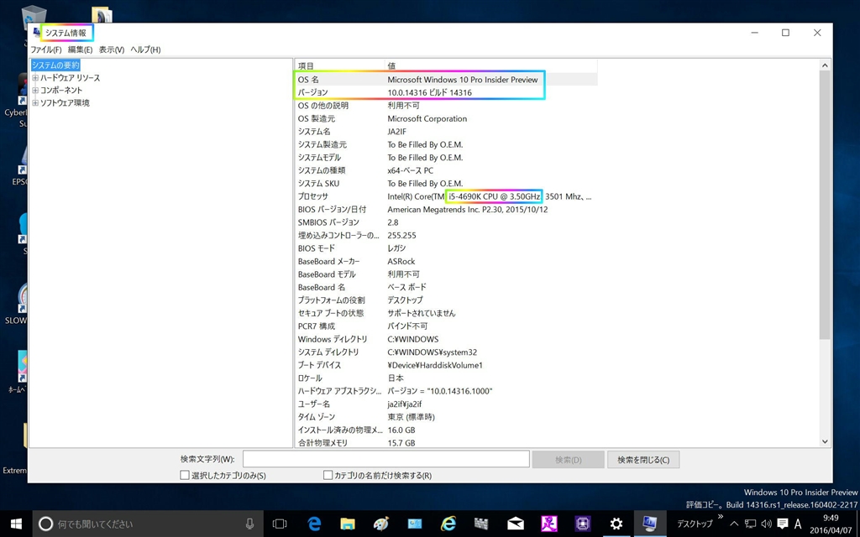Viewport: 860px width, 537px height.
Task: Select the Windows ディレクトリ row
Action: point(446,339)
